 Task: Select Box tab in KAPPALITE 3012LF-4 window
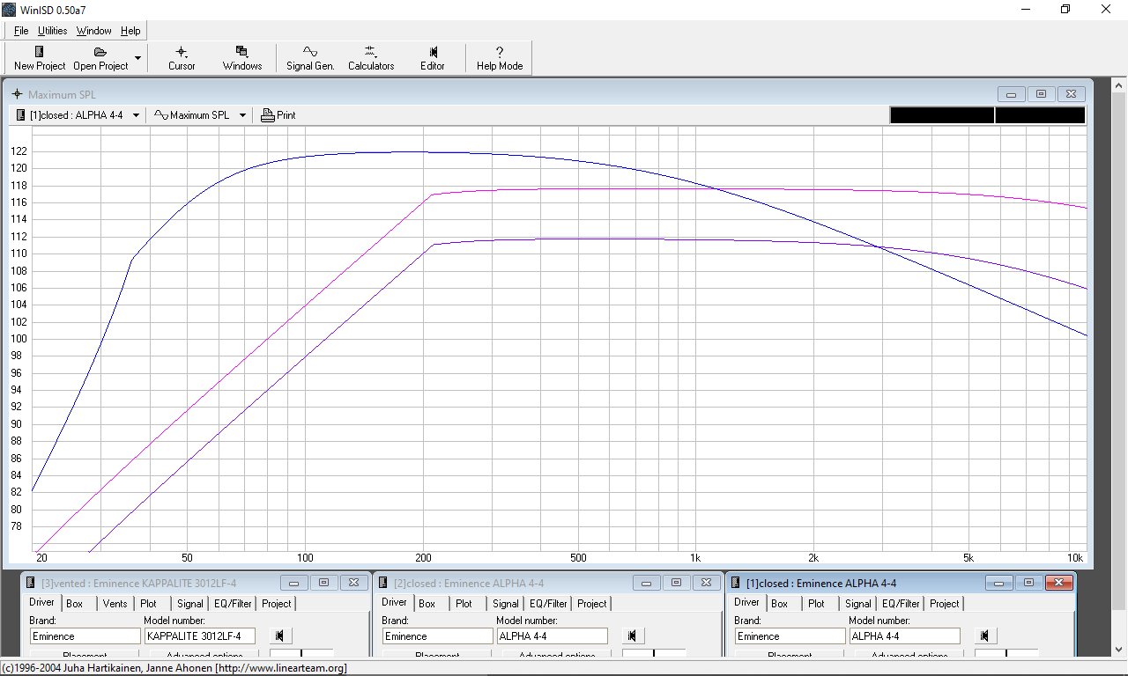pyautogui.click(x=75, y=604)
